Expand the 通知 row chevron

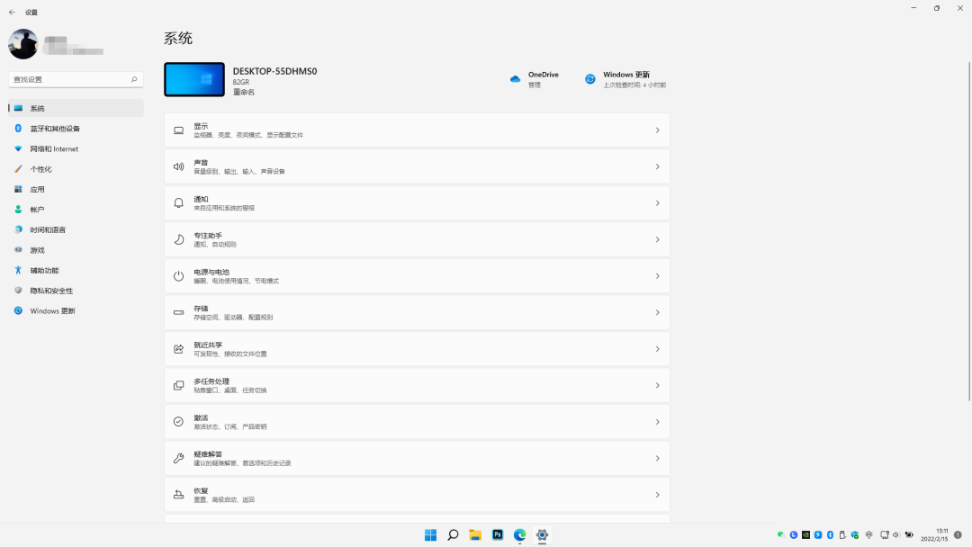tap(657, 203)
